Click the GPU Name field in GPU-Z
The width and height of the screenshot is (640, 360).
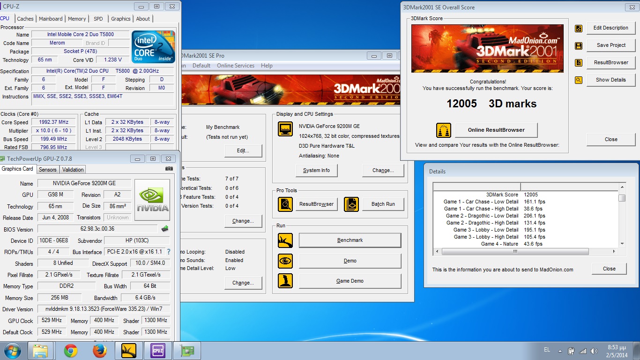83,183
